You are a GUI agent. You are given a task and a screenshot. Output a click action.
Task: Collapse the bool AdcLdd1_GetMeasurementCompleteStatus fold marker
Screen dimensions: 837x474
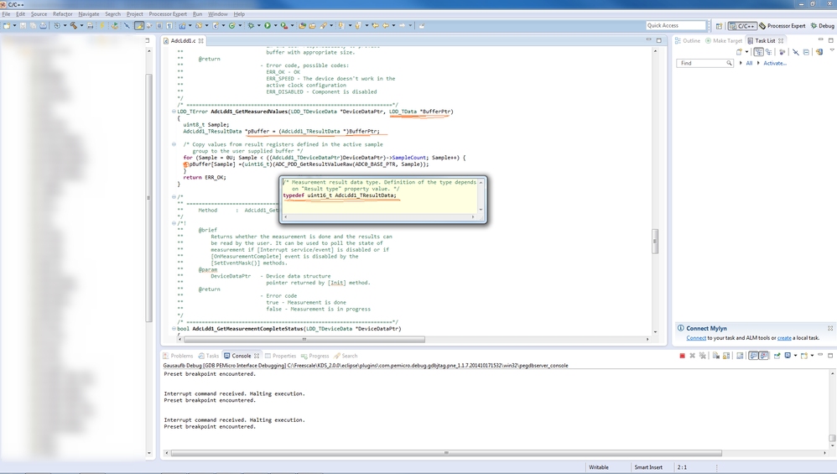point(174,329)
